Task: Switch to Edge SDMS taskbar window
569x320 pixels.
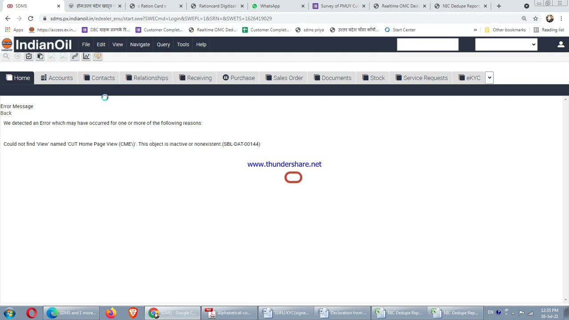Action: [x=72, y=313]
